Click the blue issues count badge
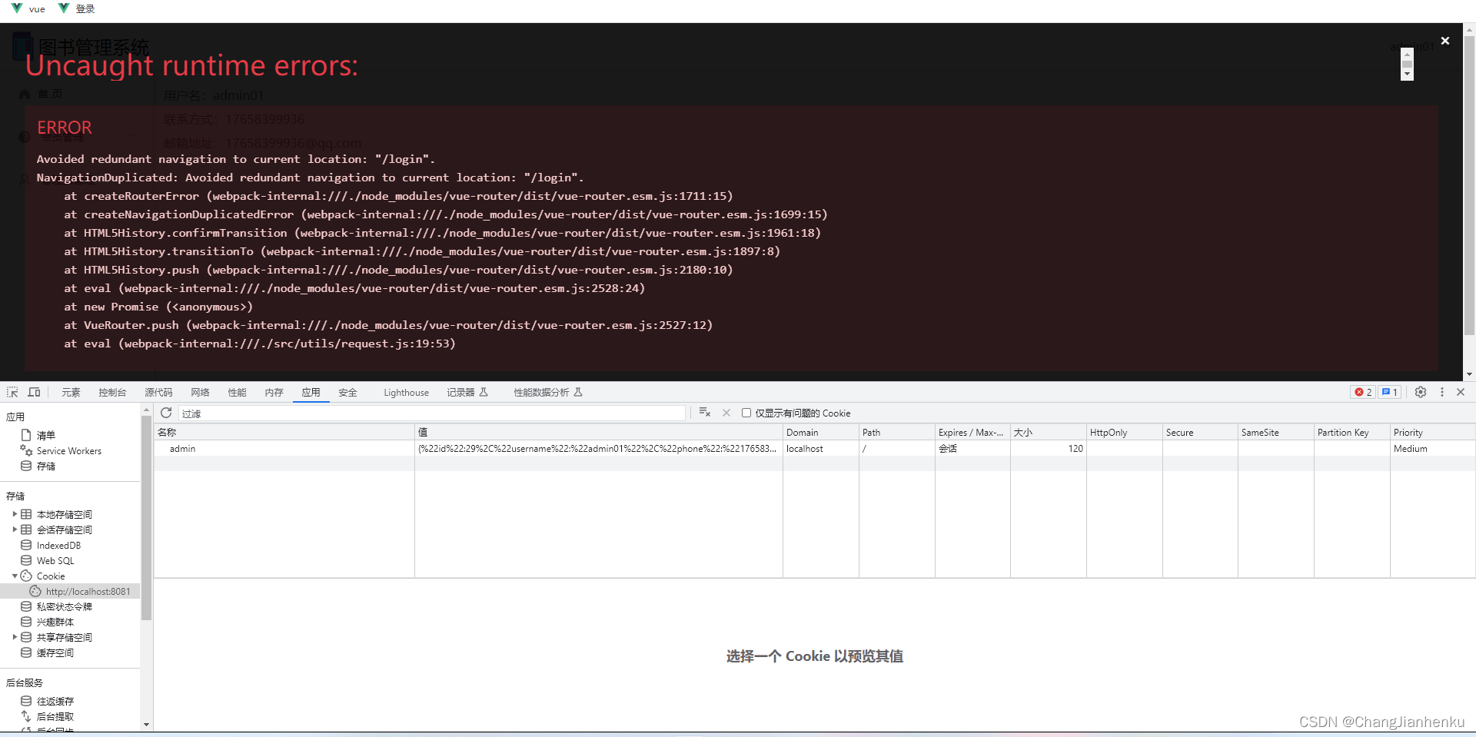The width and height of the screenshot is (1476, 737). click(x=1389, y=392)
